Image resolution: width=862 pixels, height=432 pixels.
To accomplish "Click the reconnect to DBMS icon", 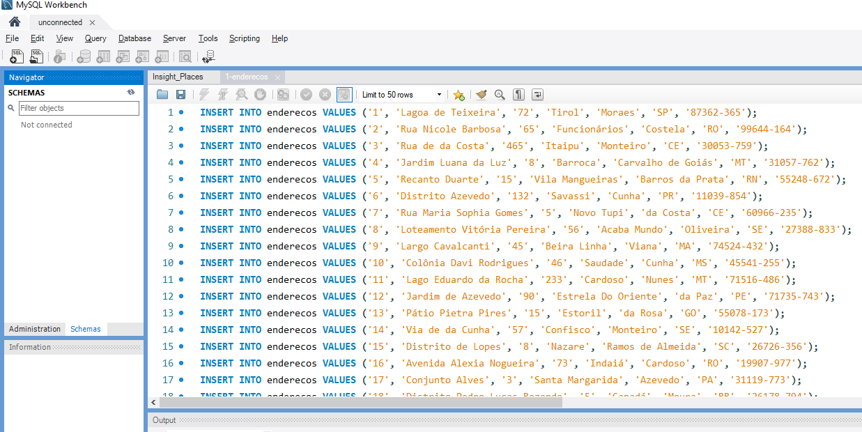I will tap(209, 56).
